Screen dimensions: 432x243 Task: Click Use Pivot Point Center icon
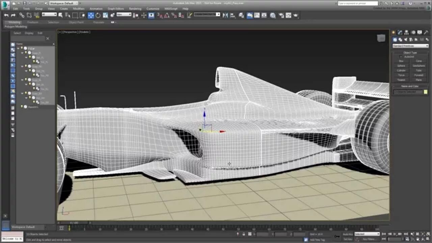136,15
